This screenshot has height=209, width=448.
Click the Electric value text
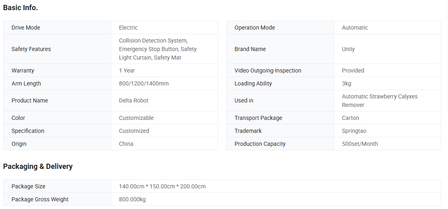coord(128,28)
